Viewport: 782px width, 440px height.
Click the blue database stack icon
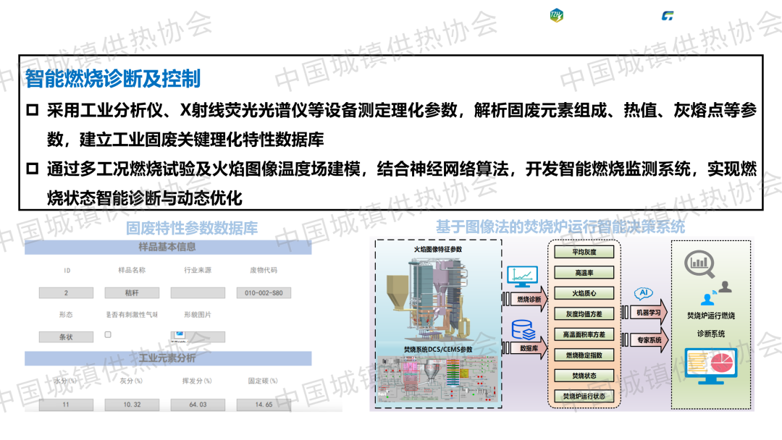coord(523,330)
